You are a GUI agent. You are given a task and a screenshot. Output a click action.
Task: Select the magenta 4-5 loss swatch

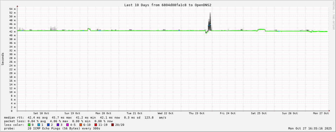coord(67,125)
